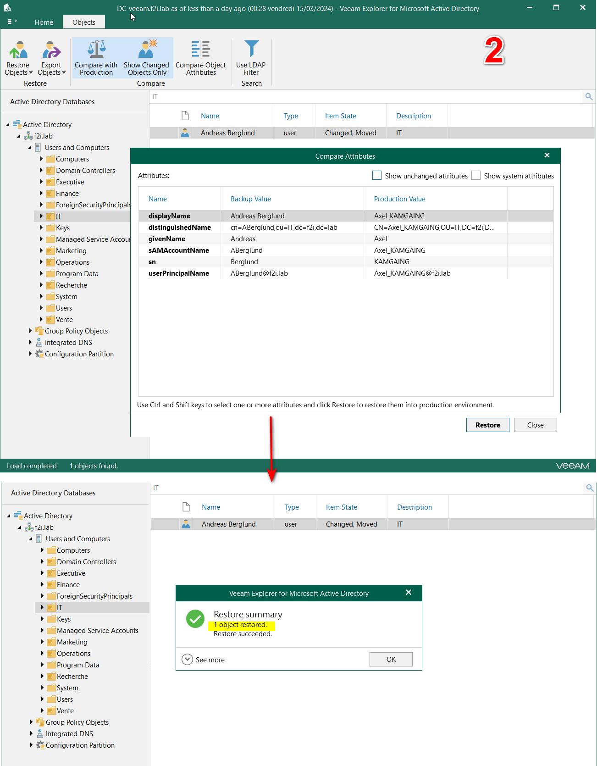Click the Configuration Partition gear icon in the top tree
The width and height of the screenshot is (597, 766).
click(39, 354)
